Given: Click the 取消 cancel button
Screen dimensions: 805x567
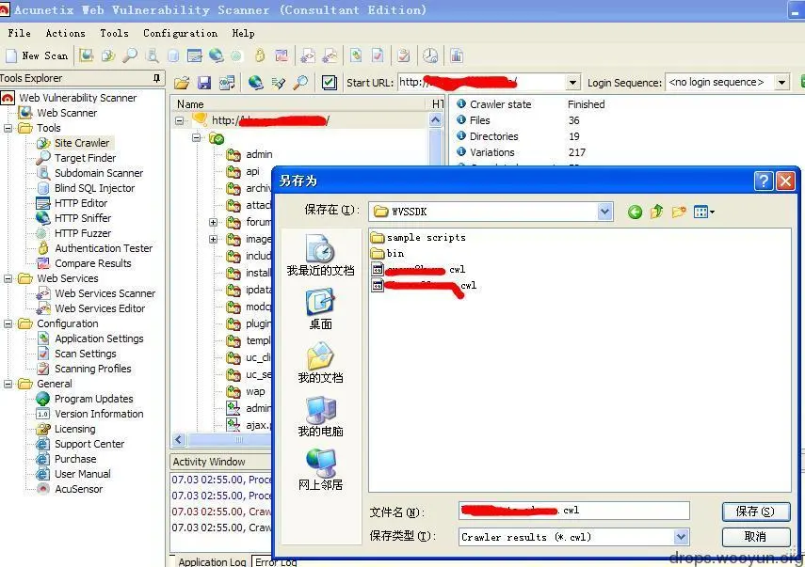Looking at the screenshot, I should [755, 536].
